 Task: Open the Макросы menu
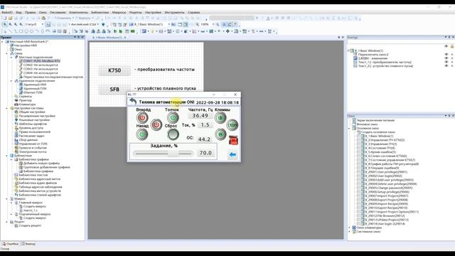tap(119, 13)
